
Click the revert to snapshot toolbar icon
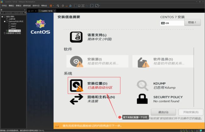[67, 6]
